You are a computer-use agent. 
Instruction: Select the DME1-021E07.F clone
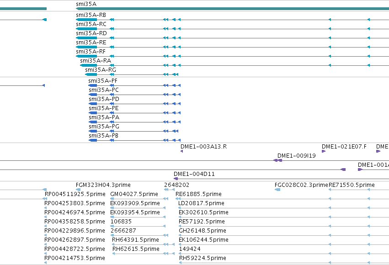344,147
